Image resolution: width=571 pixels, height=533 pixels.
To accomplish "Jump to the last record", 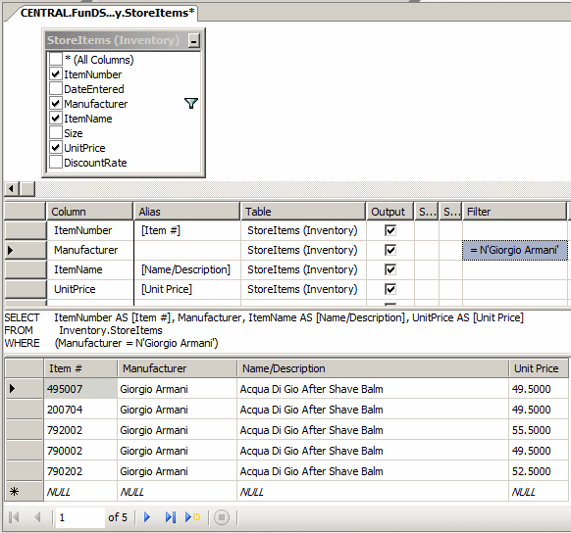I will pyautogui.click(x=171, y=517).
